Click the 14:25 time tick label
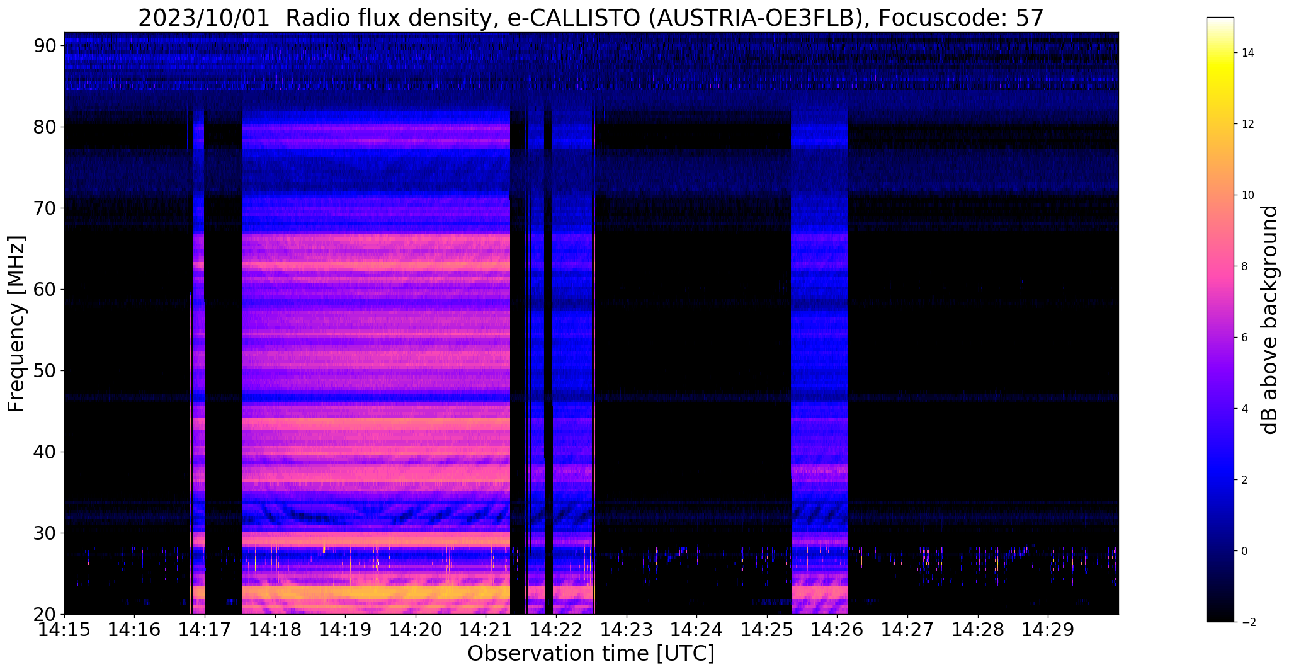The image size is (1289, 672). [x=767, y=629]
